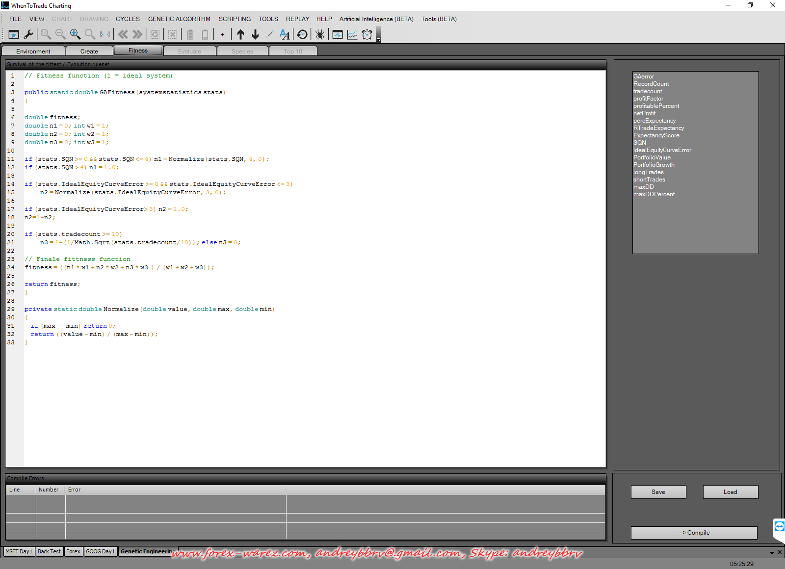Viewport: 785px width, 569px height.
Task: Click the Save button
Action: (658, 492)
